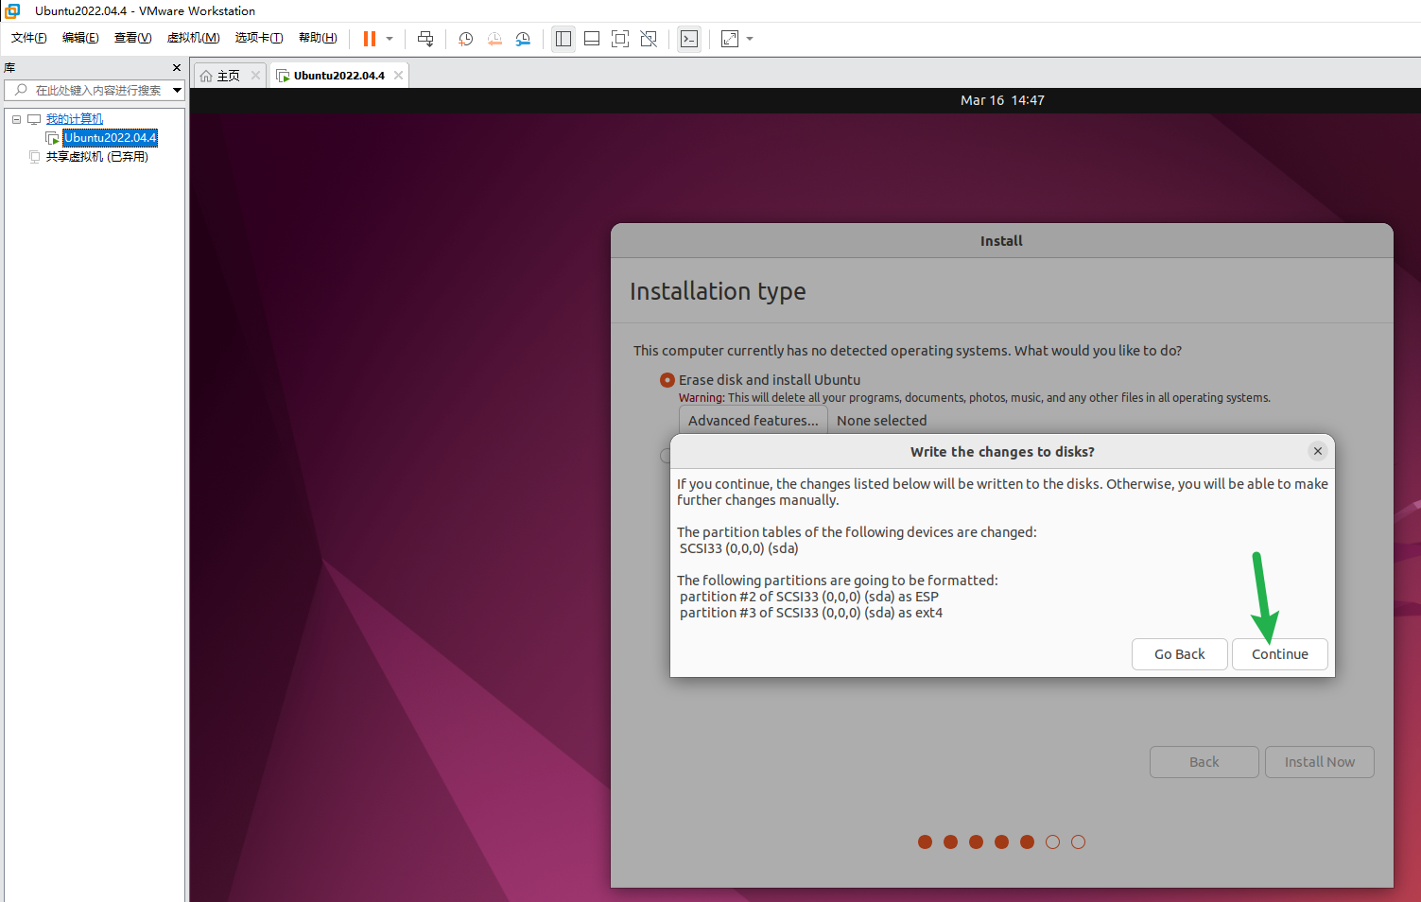The image size is (1421, 902).
Task: Pause the virtual machine
Action: (x=370, y=39)
